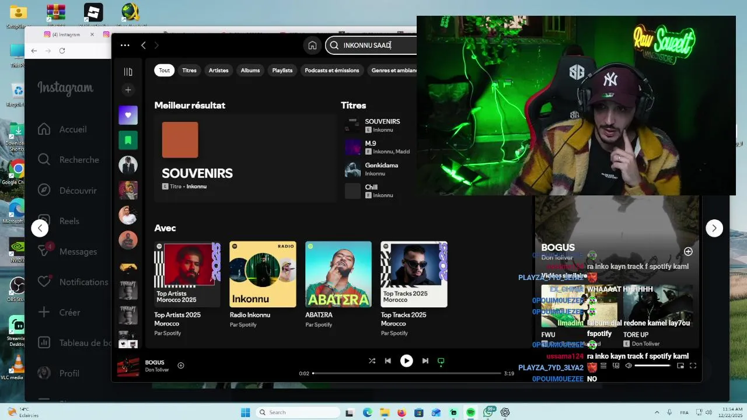Screen dimensions: 747x420
Task: Open the Spotify three-dots menu
Action: 125,45
